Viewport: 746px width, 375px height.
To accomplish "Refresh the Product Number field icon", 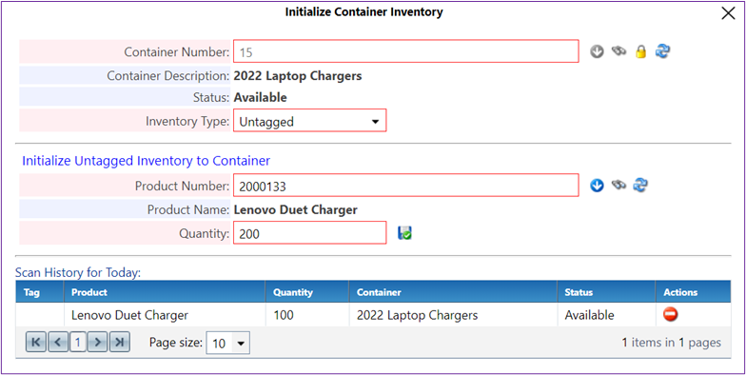I will (x=640, y=185).
